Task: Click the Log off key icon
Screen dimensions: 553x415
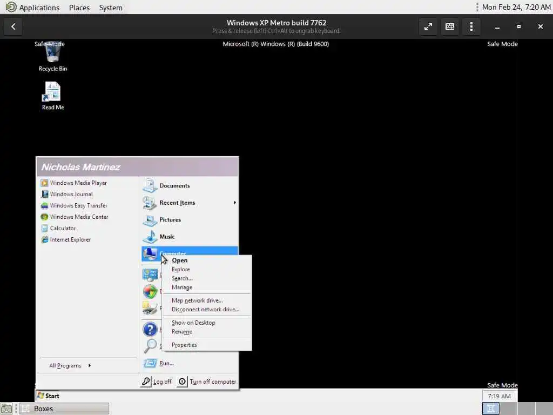Action: (146, 381)
